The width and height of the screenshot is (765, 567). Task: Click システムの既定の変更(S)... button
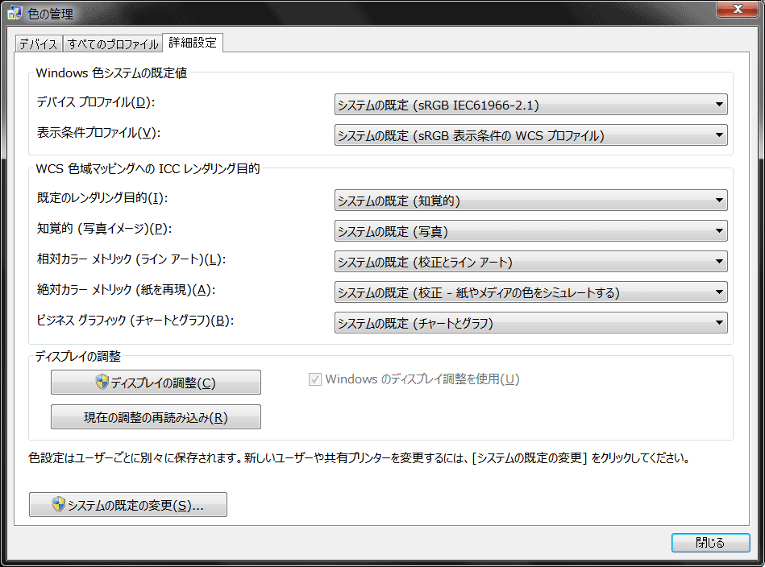pos(128,505)
